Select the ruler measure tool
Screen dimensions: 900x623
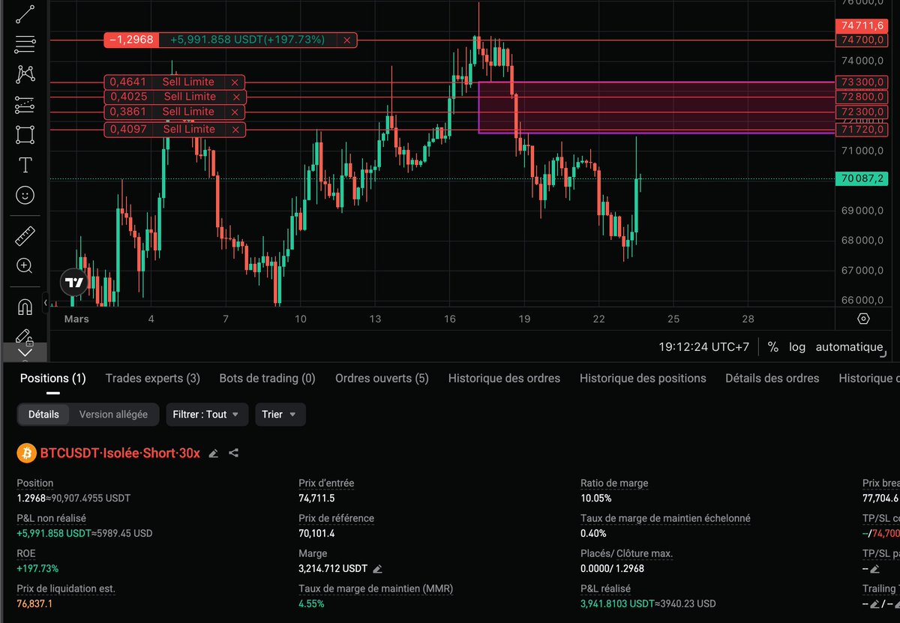pyautogui.click(x=25, y=235)
